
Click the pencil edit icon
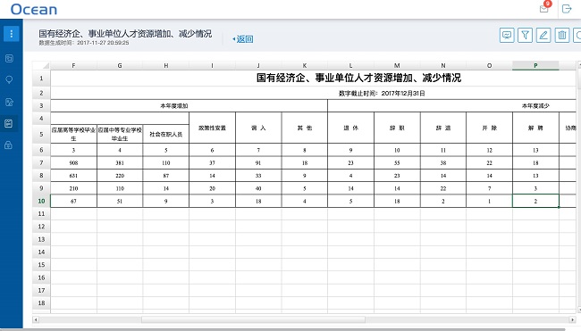[543, 35]
